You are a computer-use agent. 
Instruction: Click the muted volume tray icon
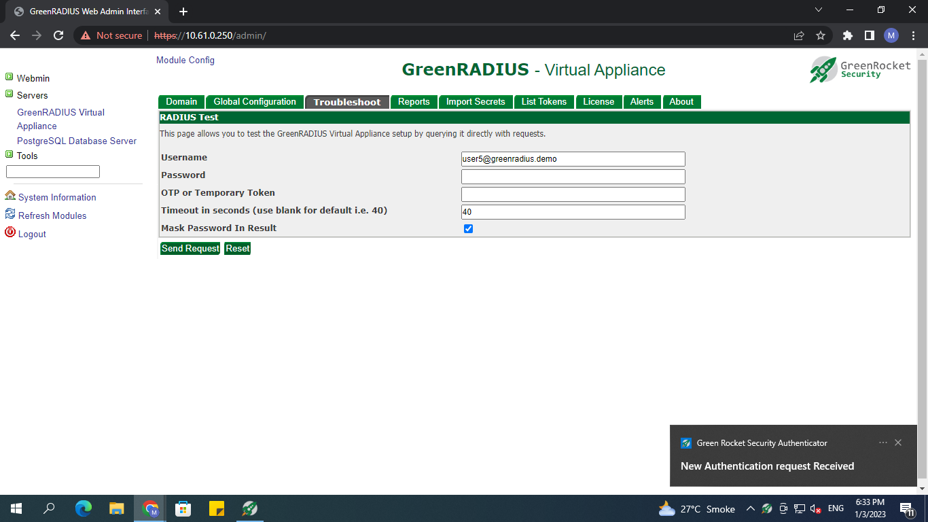point(816,508)
